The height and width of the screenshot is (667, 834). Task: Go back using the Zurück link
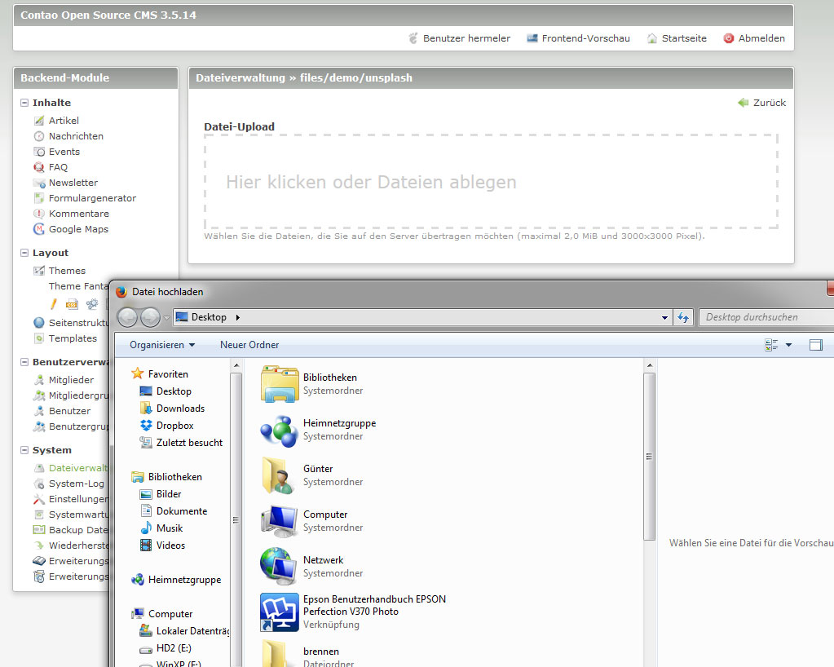[x=769, y=103]
